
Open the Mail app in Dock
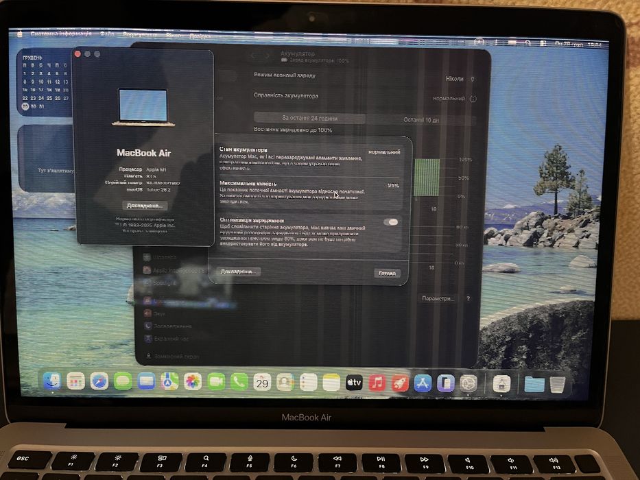click(145, 382)
